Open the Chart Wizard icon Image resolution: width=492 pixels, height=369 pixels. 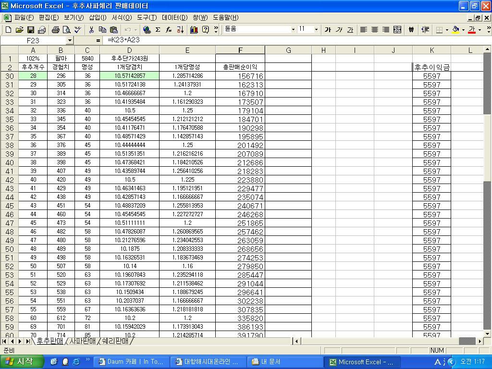[x=194, y=30]
